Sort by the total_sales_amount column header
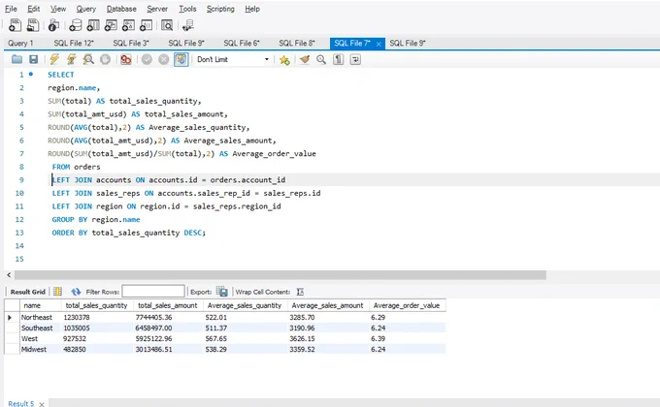The image size is (660, 407). click(168, 305)
